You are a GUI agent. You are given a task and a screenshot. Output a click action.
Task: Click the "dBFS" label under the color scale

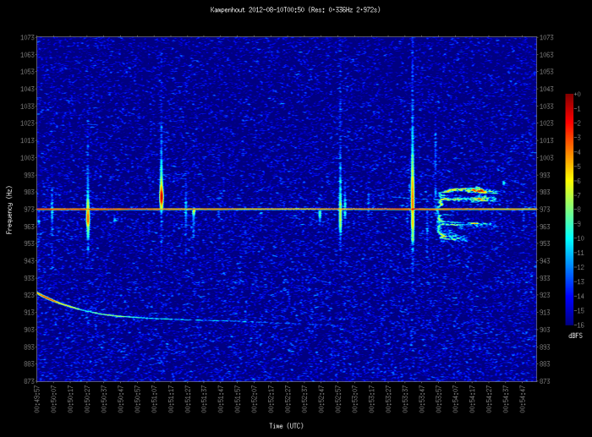(575, 336)
